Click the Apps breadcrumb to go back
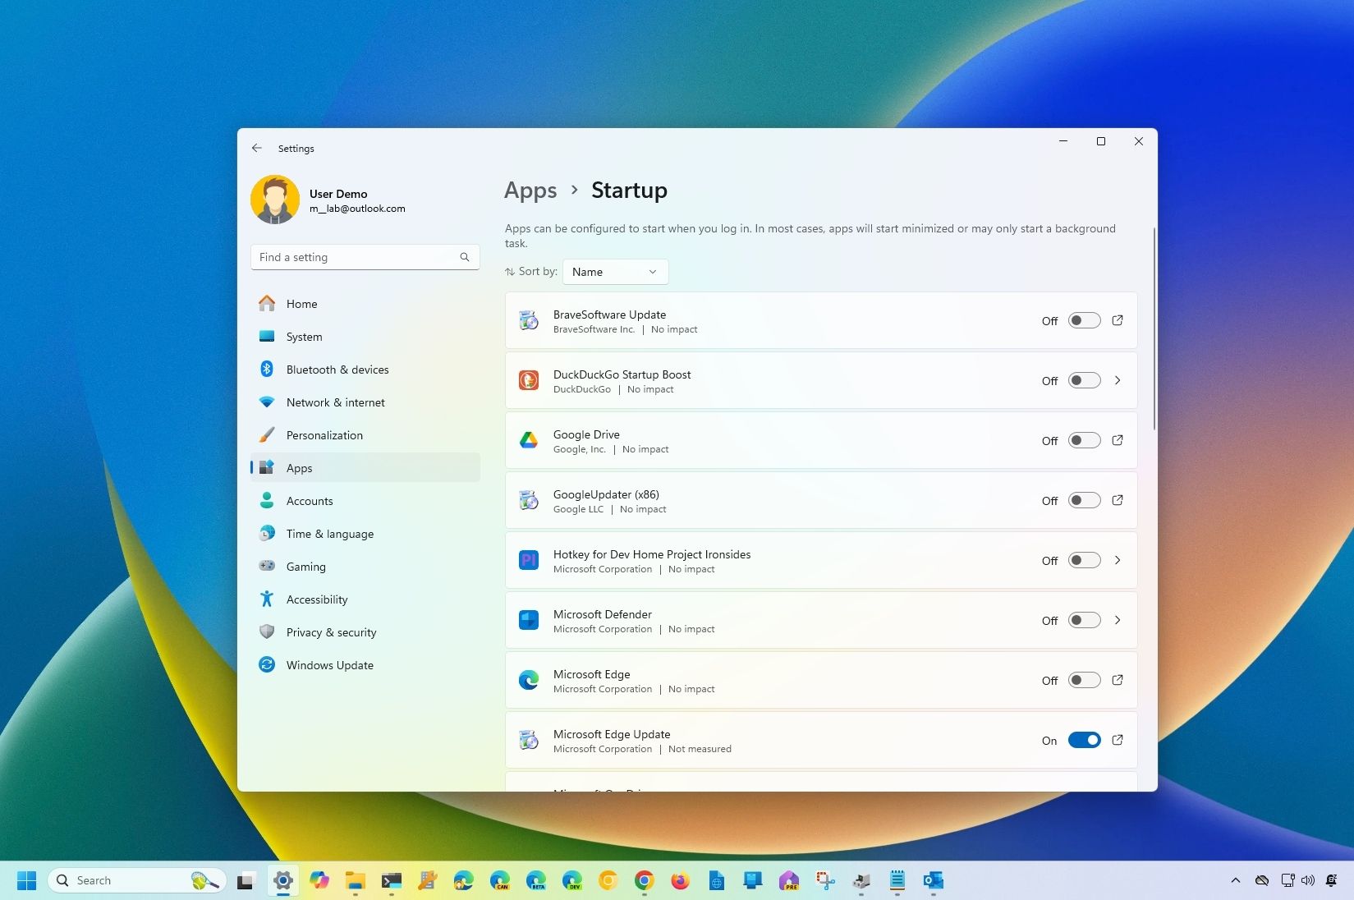This screenshot has width=1354, height=900. point(530,190)
